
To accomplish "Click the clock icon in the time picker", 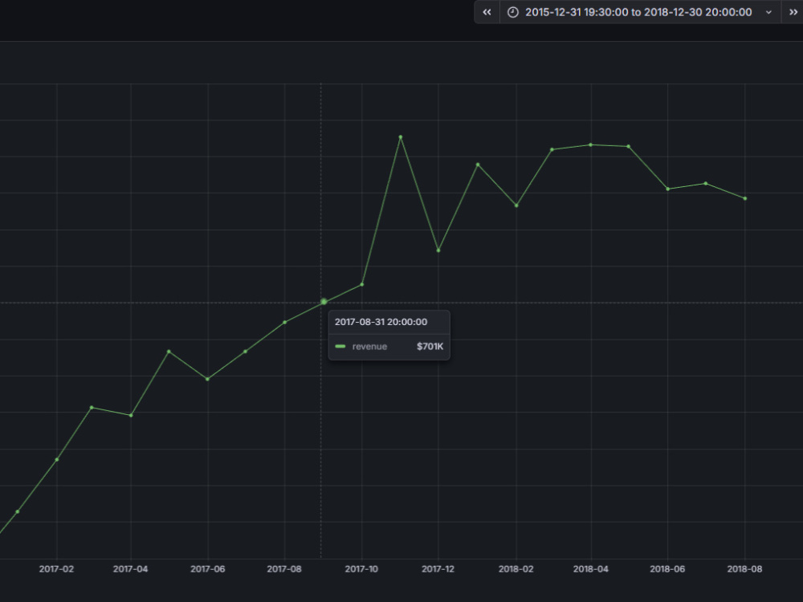I will click(512, 12).
